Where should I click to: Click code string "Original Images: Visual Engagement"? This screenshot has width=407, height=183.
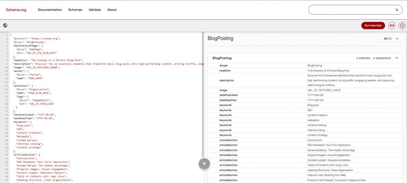(41, 169)
